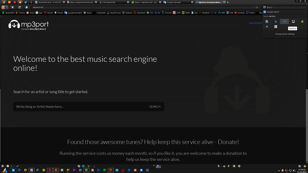Close the Google Translate tab

(x=192, y=2)
